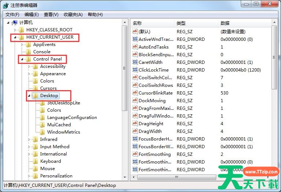
Task: Collapse the HKEY_CURRENT_USER hive
Action: (x=15, y=37)
